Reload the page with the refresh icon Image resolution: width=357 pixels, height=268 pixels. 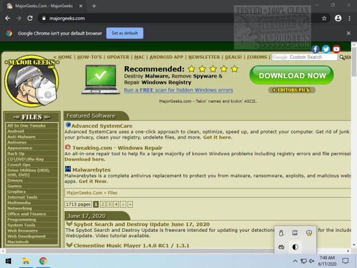tap(30, 18)
